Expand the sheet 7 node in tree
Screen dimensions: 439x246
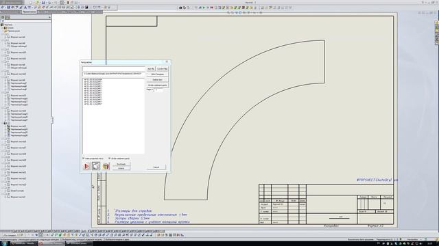5,77
